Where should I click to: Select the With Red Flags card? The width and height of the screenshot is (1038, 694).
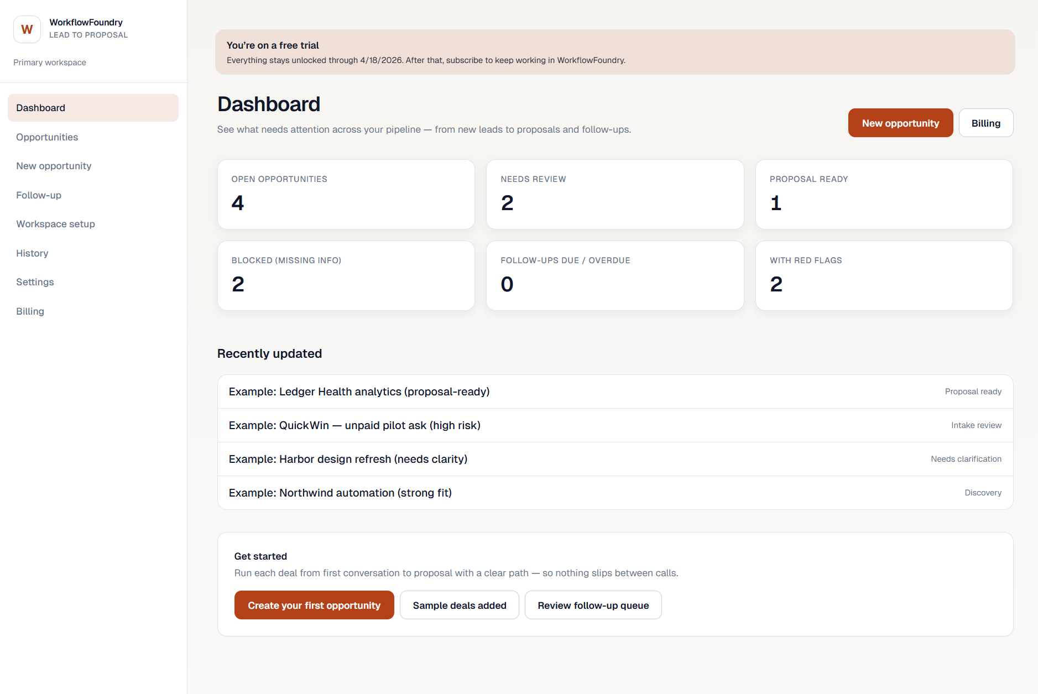(x=883, y=275)
